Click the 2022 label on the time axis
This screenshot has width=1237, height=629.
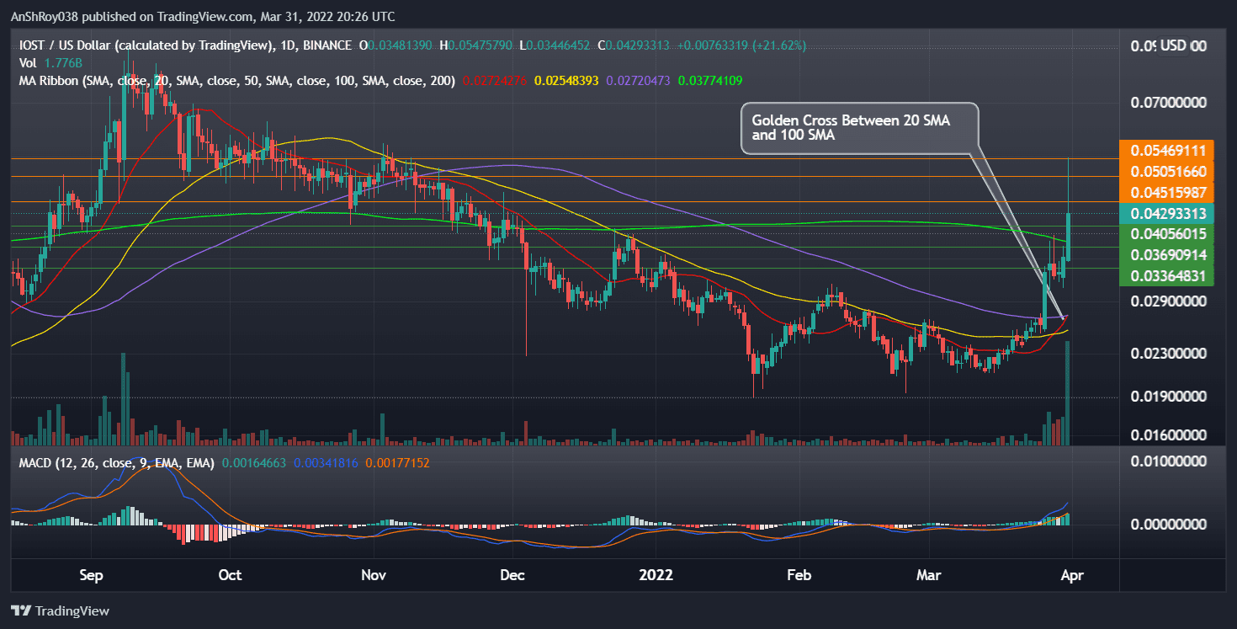click(656, 575)
